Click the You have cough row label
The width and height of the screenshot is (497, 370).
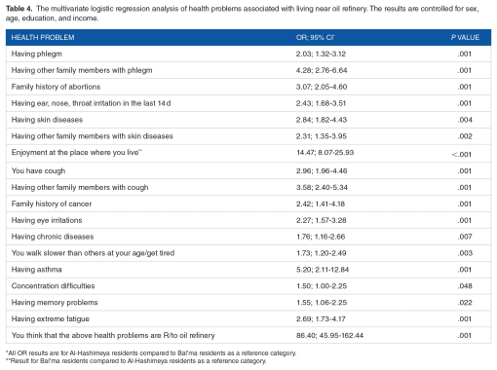(38, 171)
